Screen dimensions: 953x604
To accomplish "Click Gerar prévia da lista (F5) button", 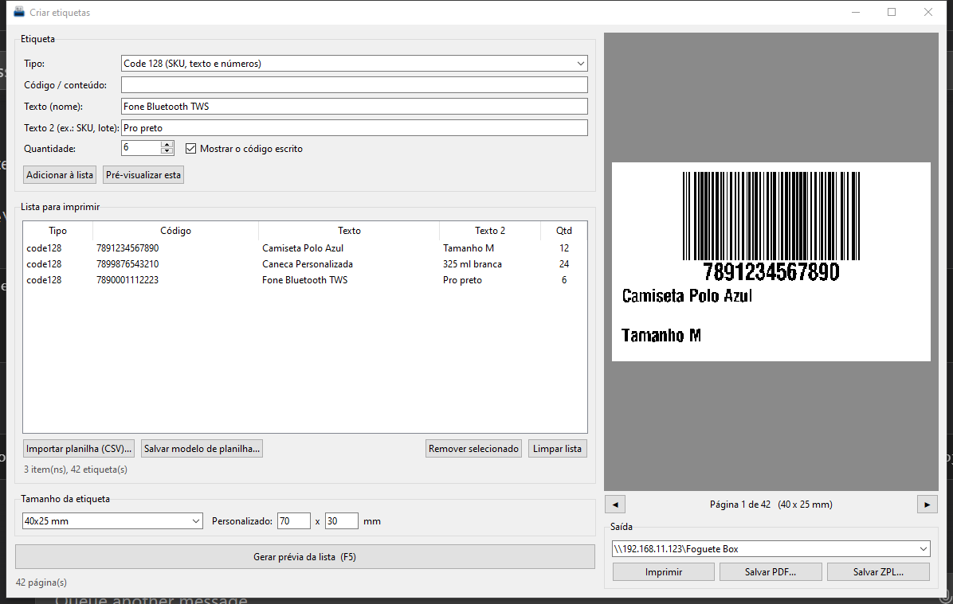I will click(x=304, y=557).
